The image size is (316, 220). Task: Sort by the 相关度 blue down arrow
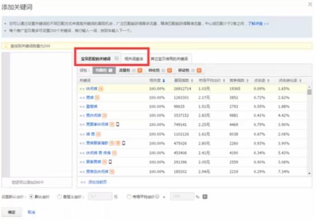click(x=164, y=81)
